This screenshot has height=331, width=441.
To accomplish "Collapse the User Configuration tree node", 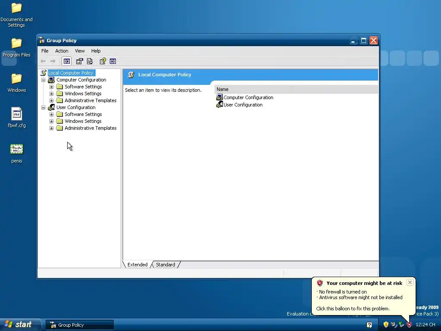I will point(43,107).
